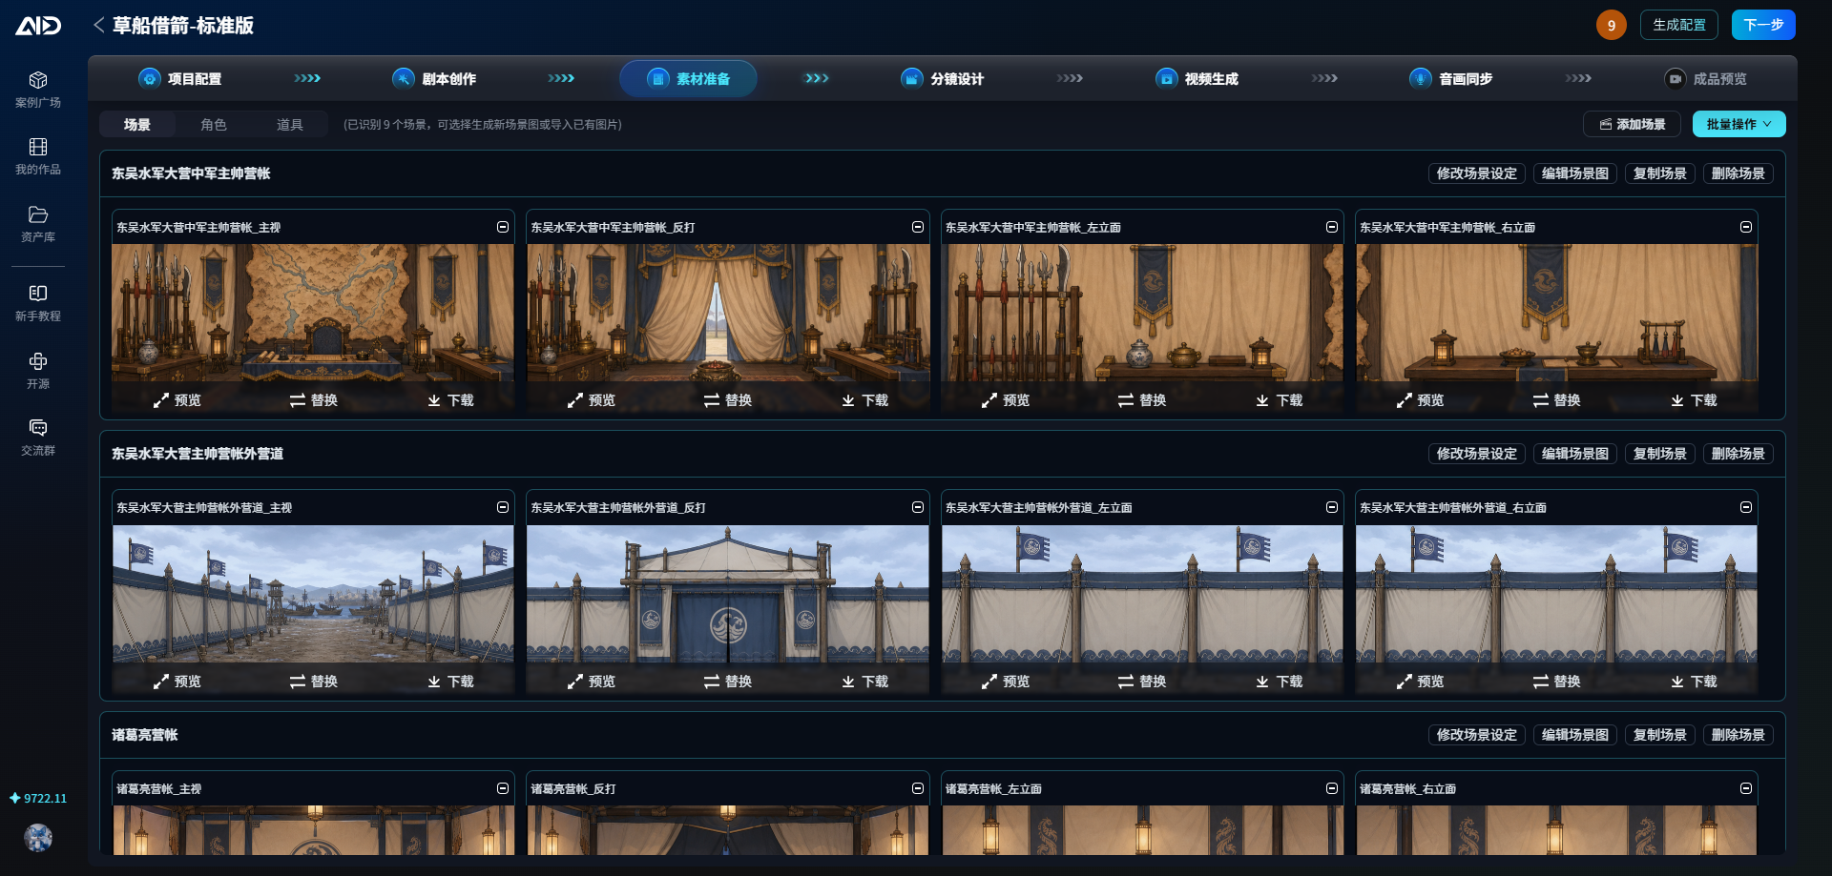Screen dimensions: 1832x876
Task: Preview 东吴水军大营中军主帅营帐_主视 image
Action: click(177, 400)
